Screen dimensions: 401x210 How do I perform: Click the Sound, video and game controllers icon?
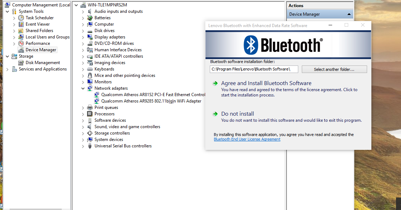[90, 127]
